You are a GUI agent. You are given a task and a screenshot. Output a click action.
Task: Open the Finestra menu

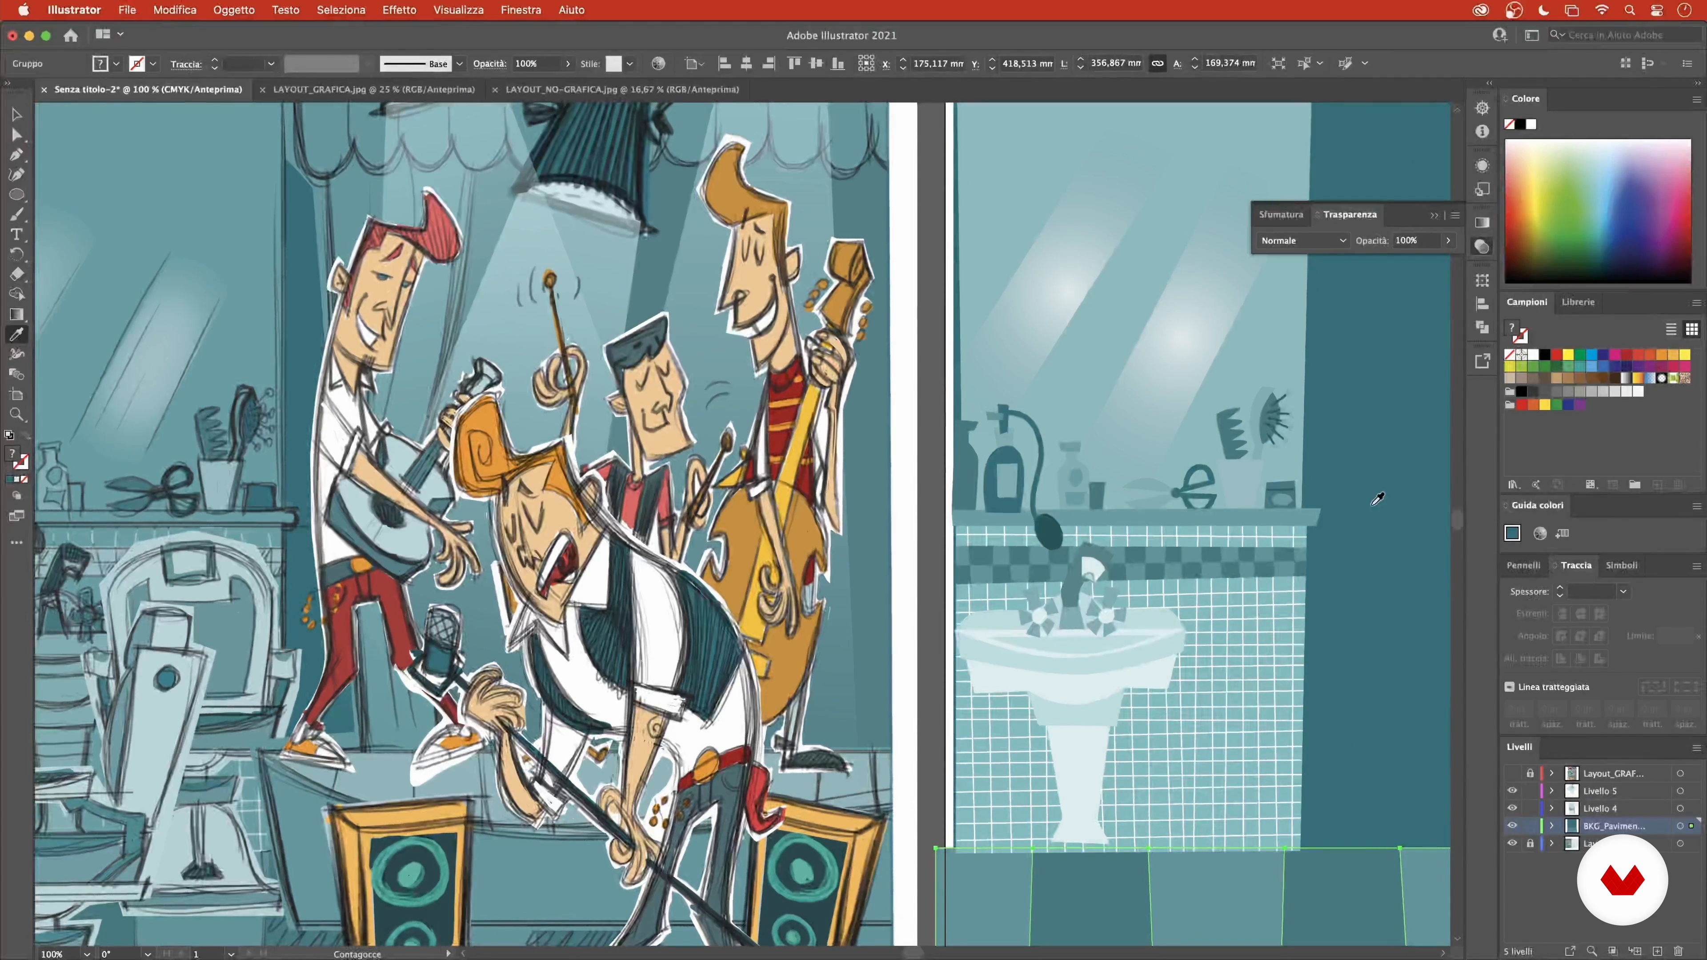pos(521,10)
